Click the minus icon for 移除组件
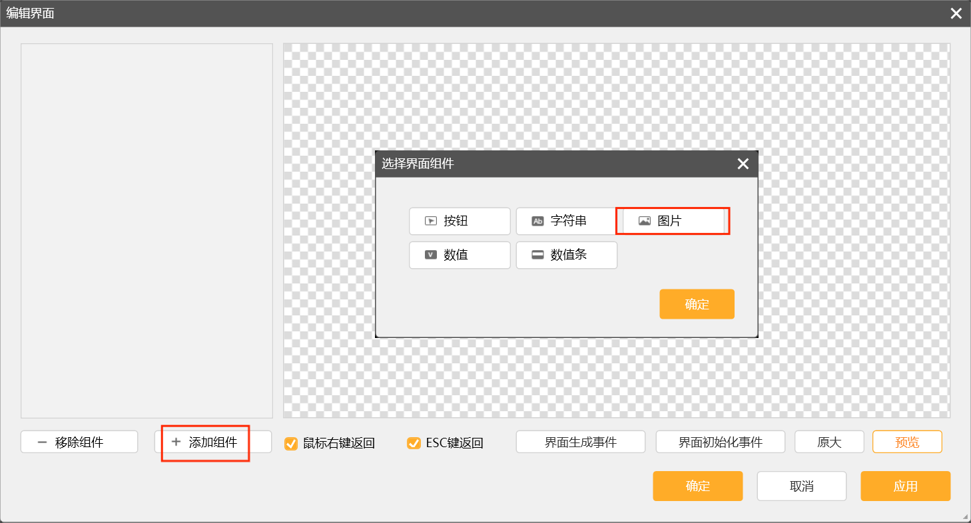This screenshot has height=523, width=971. [42, 442]
